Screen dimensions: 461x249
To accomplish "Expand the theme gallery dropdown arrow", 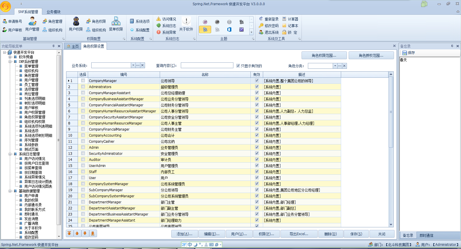I will 252,32.
